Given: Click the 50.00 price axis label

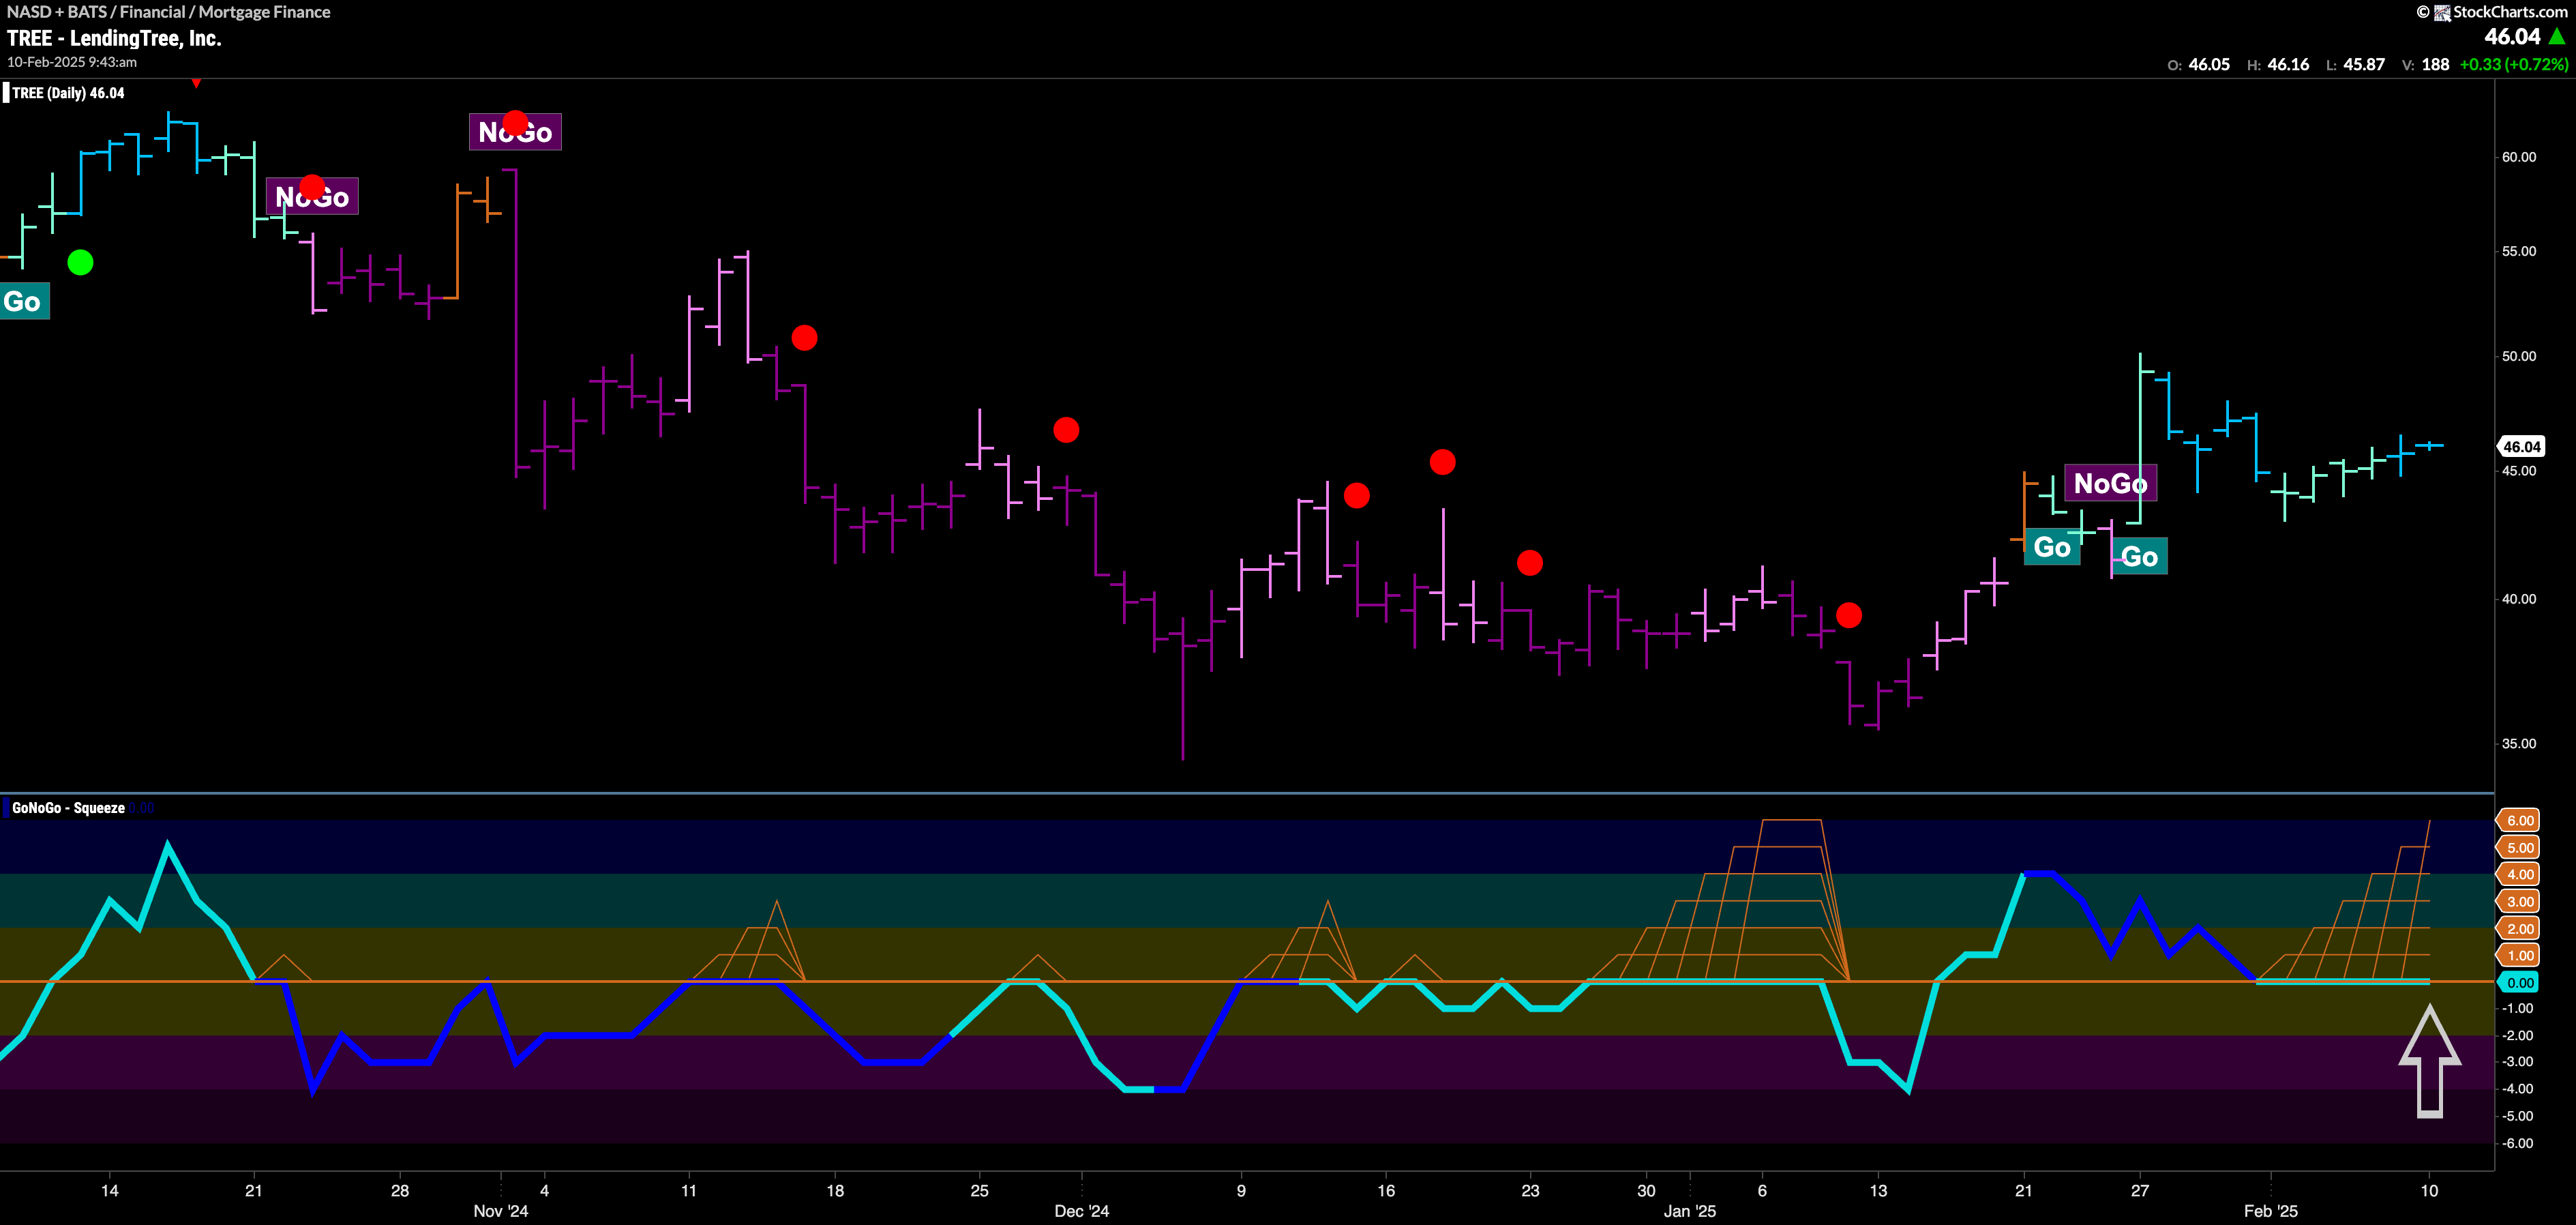Looking at the screenshot, I should point(2518,356).
